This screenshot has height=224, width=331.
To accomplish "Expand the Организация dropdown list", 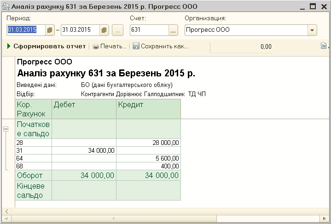I will pyautogui.click(x=312, y=30).
